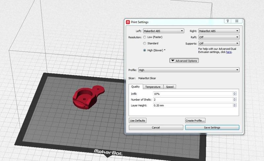Click the Infill value field
Screen dimensions: 264x161
coord(193,94)
